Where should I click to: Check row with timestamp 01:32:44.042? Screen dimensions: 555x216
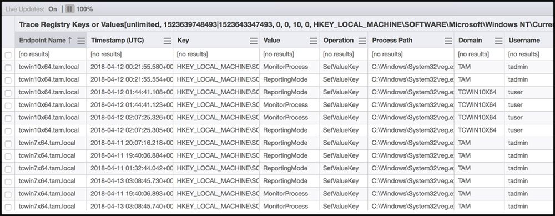8,169
